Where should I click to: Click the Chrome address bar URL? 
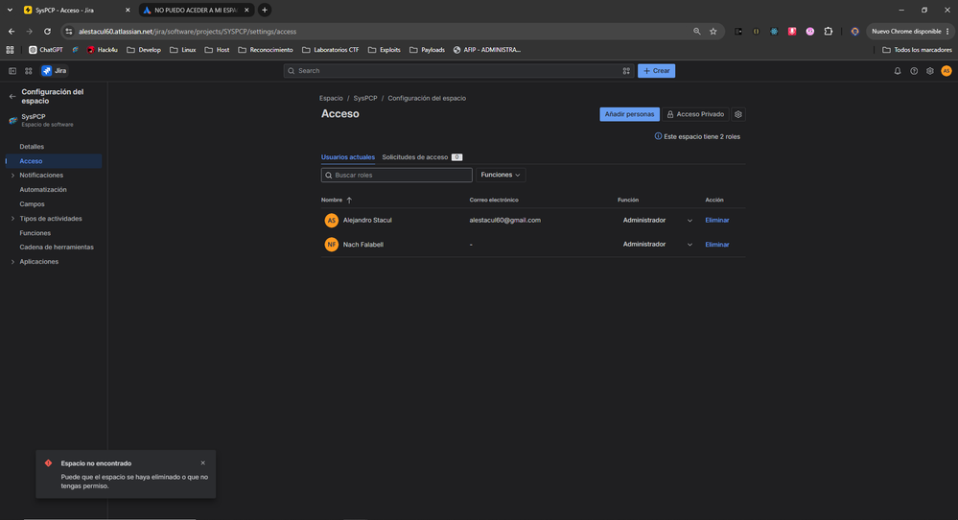point(187,31)
